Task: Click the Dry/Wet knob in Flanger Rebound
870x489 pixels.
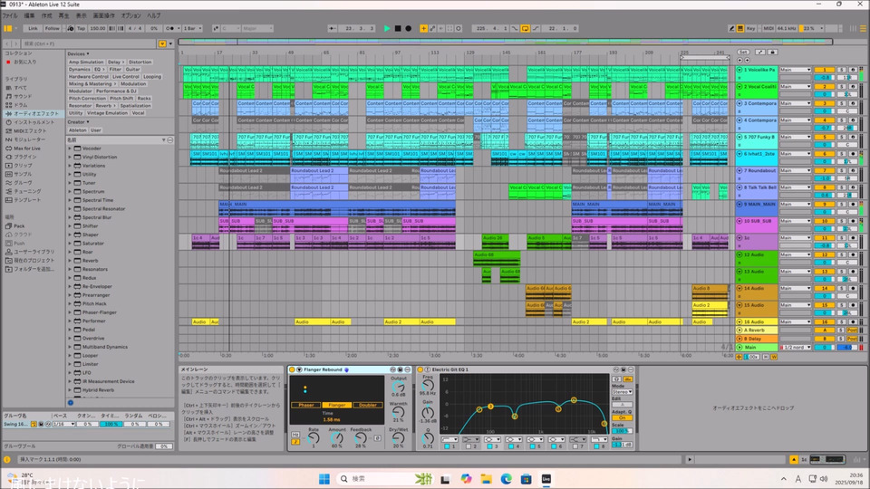Action: (x=399, y=436)
